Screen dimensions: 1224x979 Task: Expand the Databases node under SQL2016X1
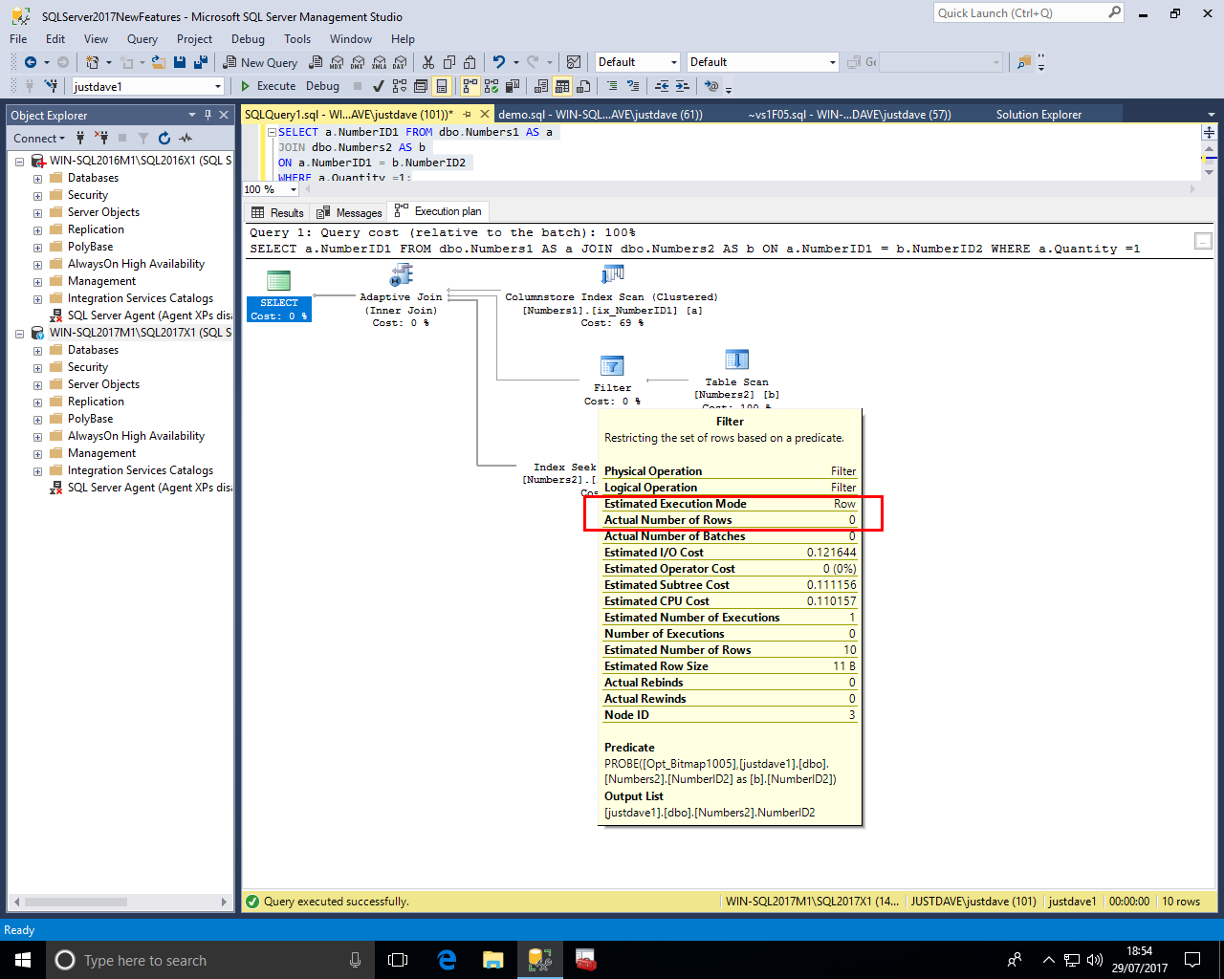click(37, 179)
